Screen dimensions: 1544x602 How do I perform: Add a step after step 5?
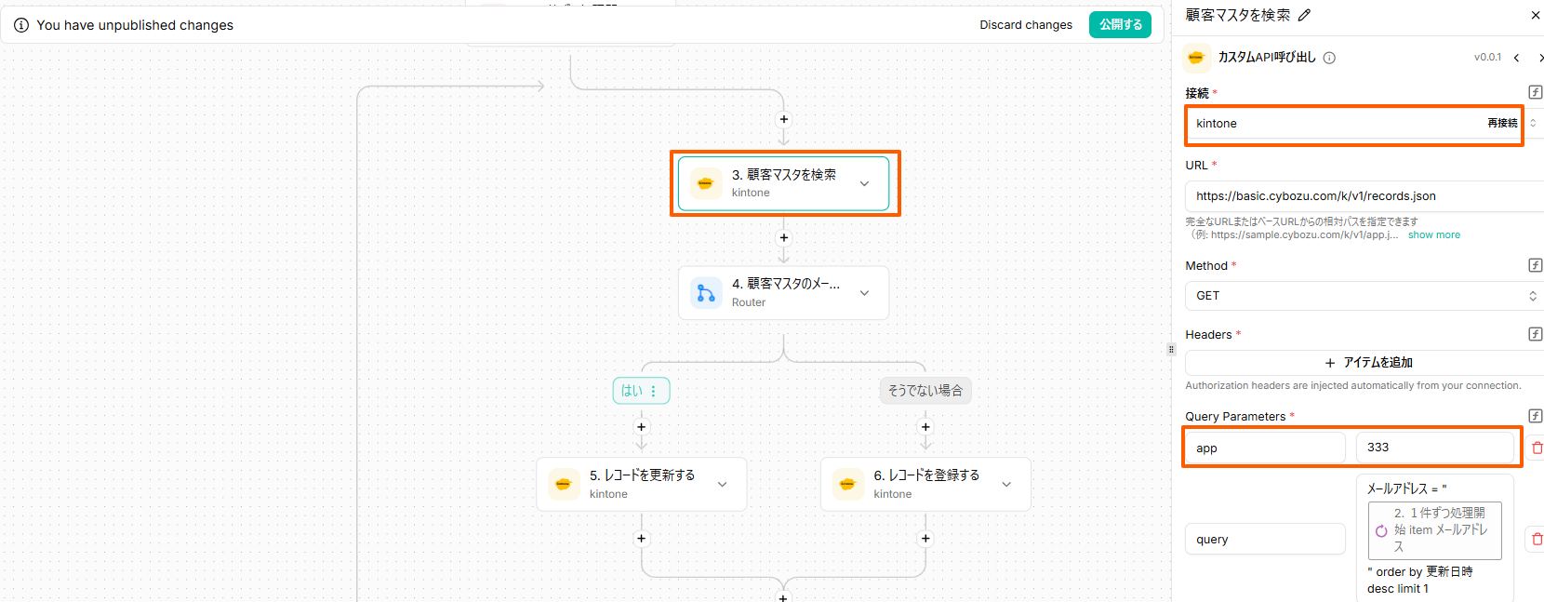641,539
